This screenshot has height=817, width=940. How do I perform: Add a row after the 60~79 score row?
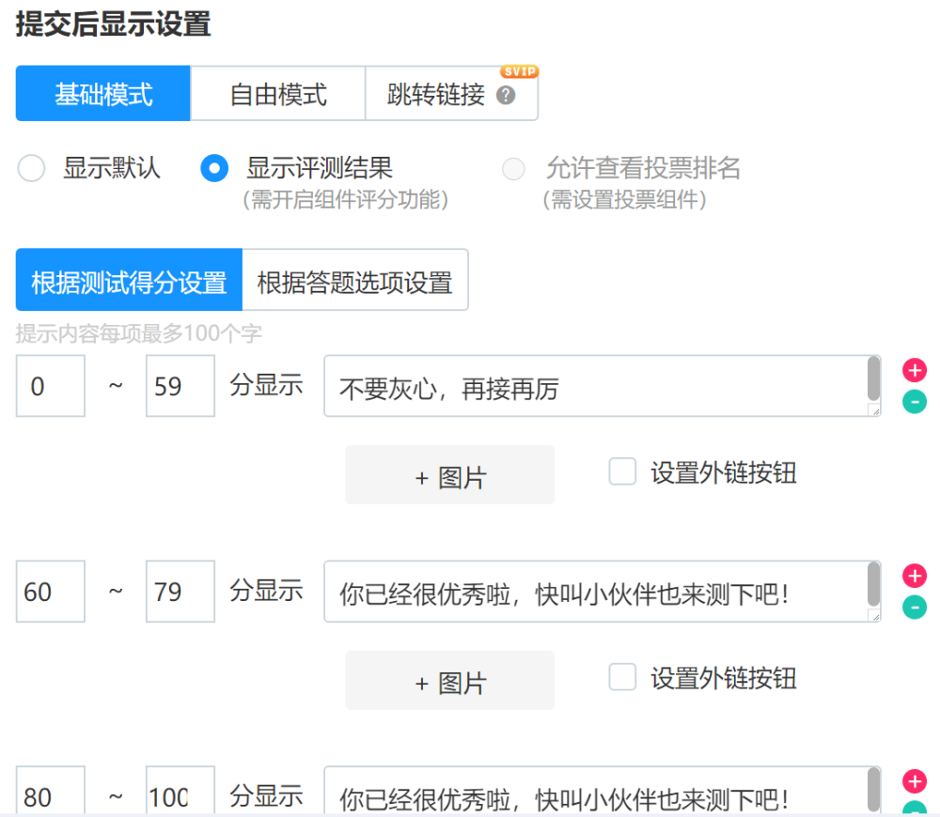[x=915, y=576]
